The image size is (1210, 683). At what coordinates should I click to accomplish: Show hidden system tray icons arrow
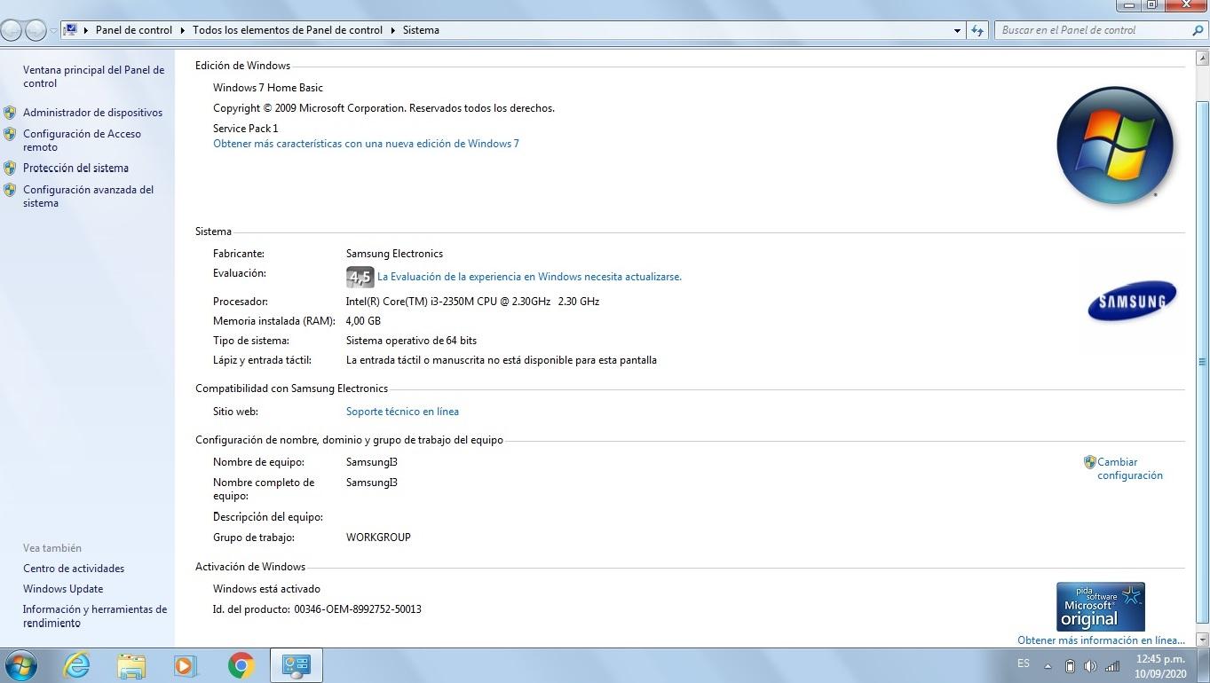[1048, 666]
